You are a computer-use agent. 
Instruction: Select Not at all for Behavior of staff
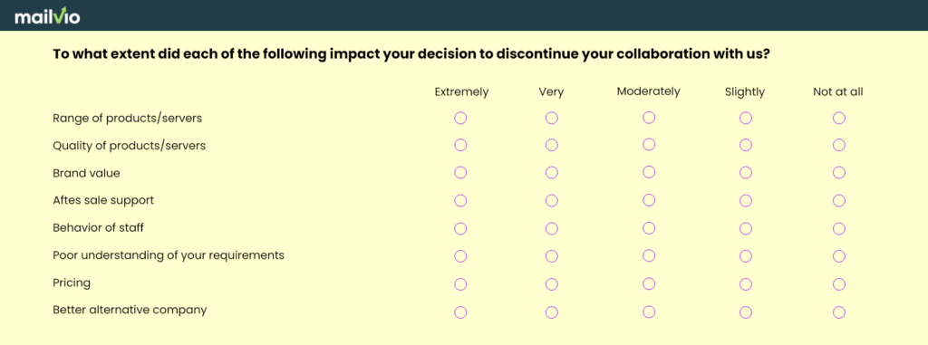[x=838, y=228]
